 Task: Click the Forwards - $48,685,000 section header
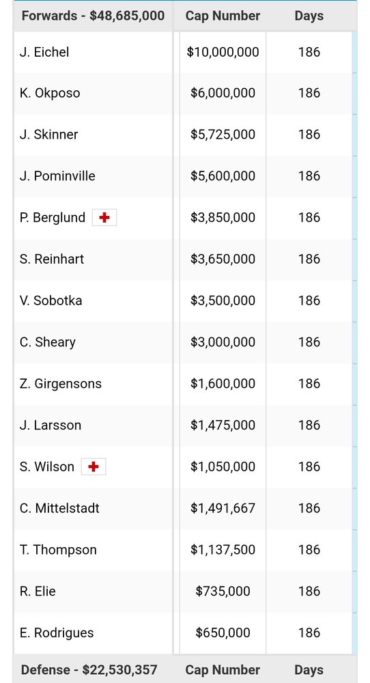[93, 16]
